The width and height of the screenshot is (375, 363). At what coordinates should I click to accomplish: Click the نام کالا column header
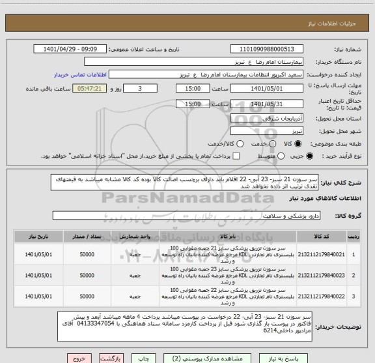(228, 237)
